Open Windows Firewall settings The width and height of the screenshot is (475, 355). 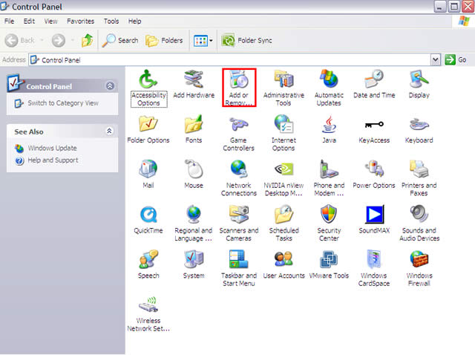tap(419, 268)
